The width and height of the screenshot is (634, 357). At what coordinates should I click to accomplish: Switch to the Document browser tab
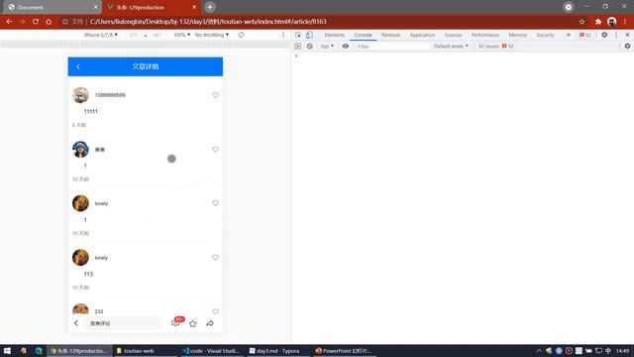tap(52, 7)
